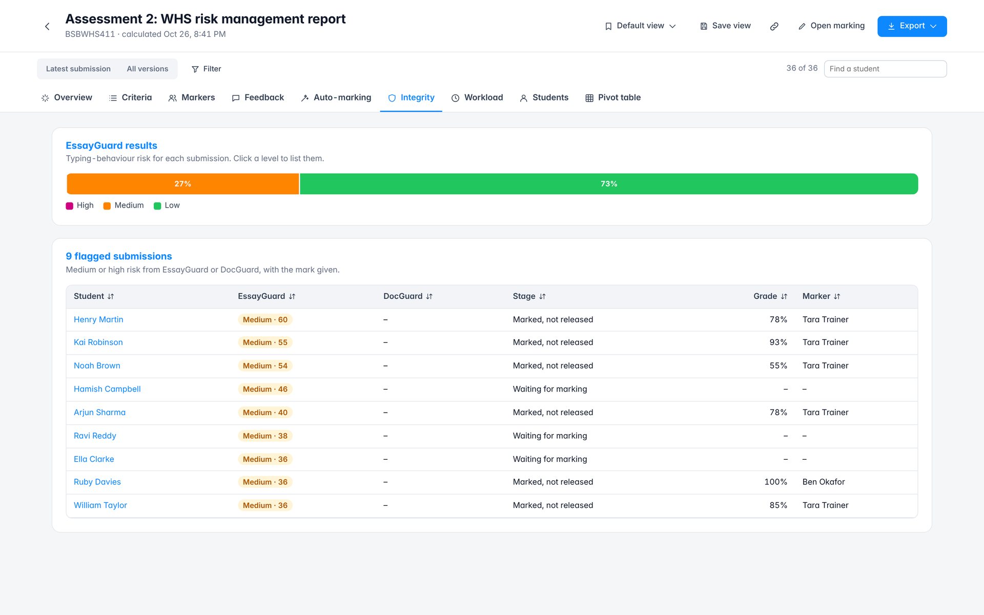Select the High legend swatch

click(70, 206)
